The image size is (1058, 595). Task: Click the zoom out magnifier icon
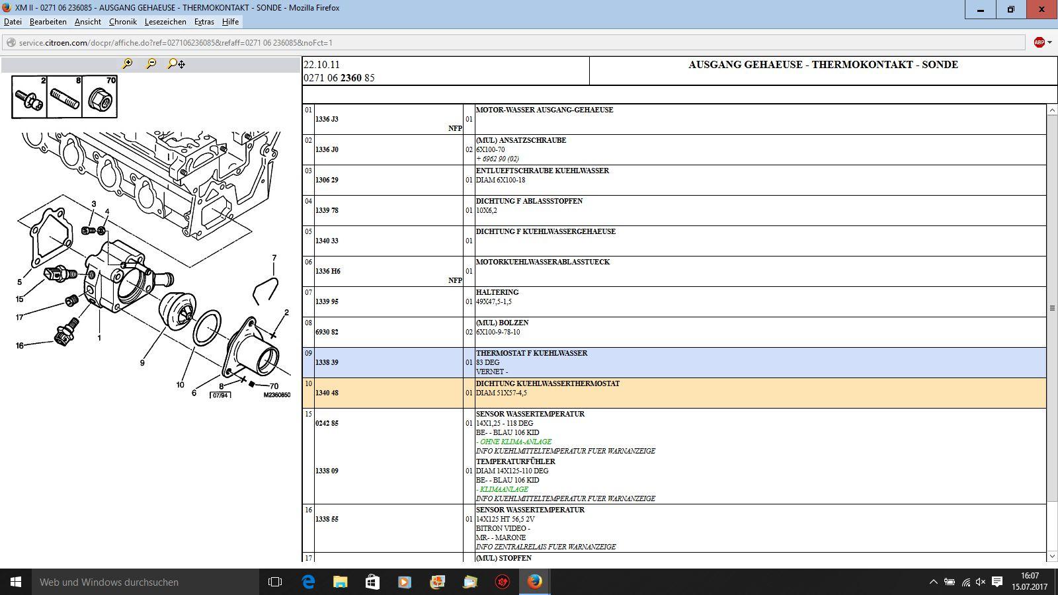[151, 63]
